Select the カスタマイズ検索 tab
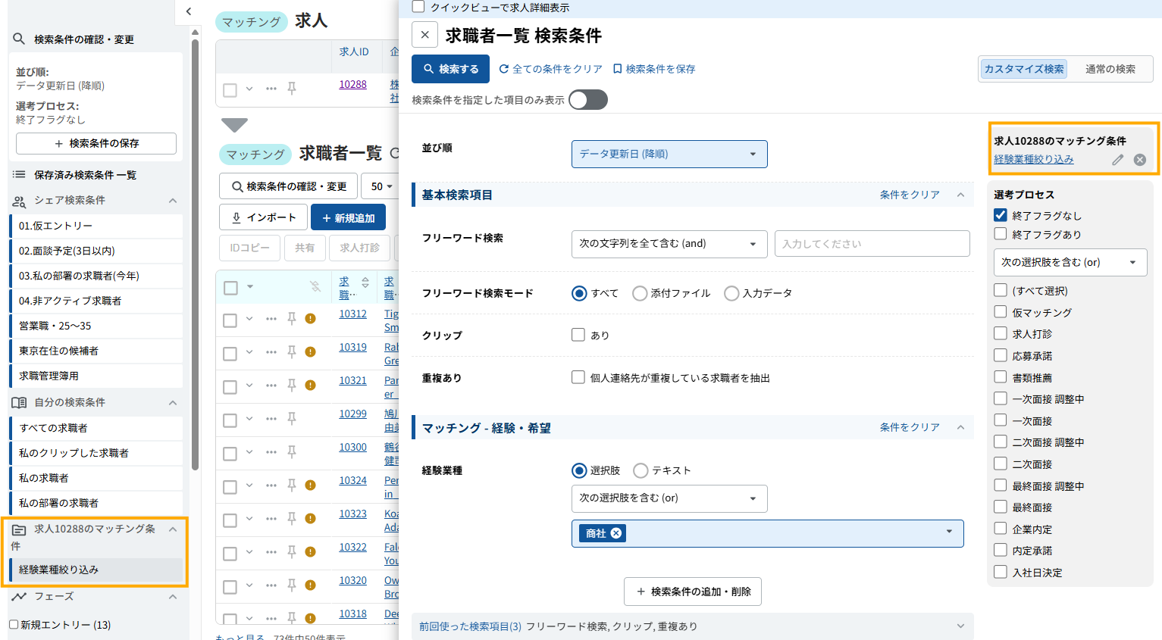Viewport: 1162px width, 640px height. pyautogui.click(x=1023, y=69)
